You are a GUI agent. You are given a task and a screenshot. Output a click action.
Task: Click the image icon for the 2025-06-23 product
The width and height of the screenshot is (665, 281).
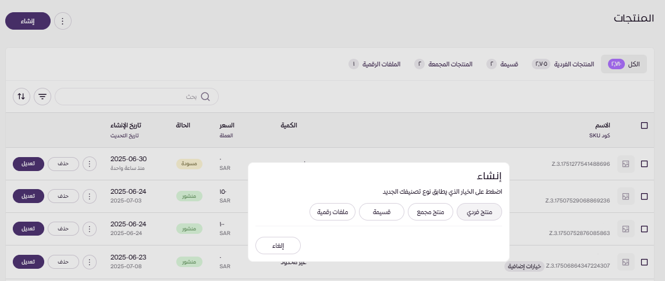coord(626,262)
